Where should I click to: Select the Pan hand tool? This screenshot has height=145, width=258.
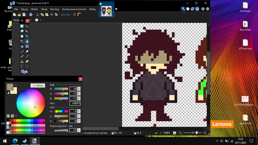tap(27, 41)
